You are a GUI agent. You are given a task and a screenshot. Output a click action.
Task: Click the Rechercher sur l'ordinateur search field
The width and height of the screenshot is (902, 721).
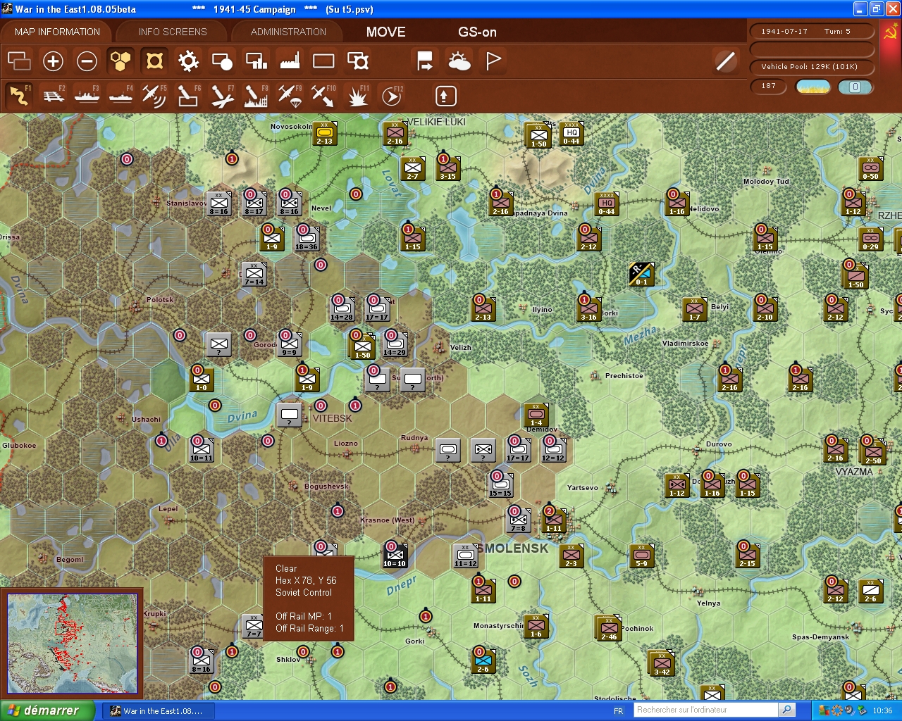click(706, 710)
